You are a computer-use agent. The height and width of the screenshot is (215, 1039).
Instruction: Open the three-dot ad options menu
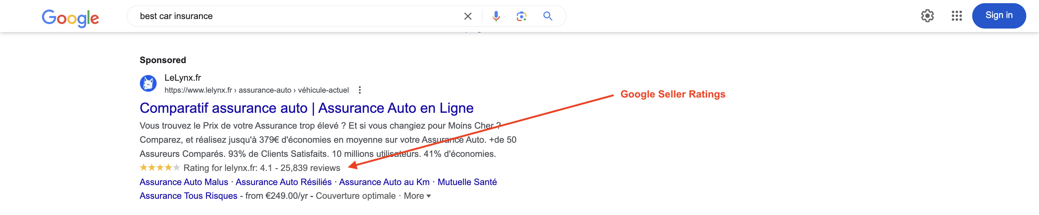point(360,90)
